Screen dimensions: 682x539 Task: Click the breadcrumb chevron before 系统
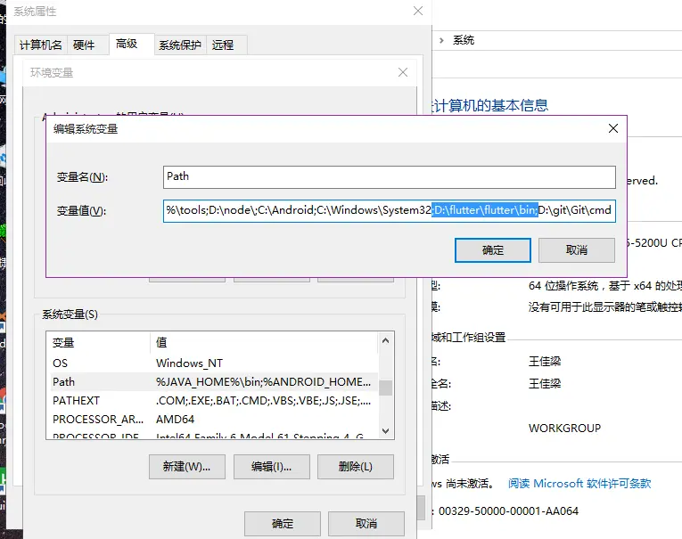(441, 40)
